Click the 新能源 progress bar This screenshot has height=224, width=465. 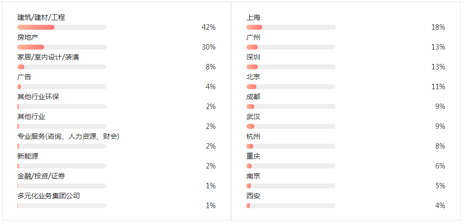click(x=62, y=166)
